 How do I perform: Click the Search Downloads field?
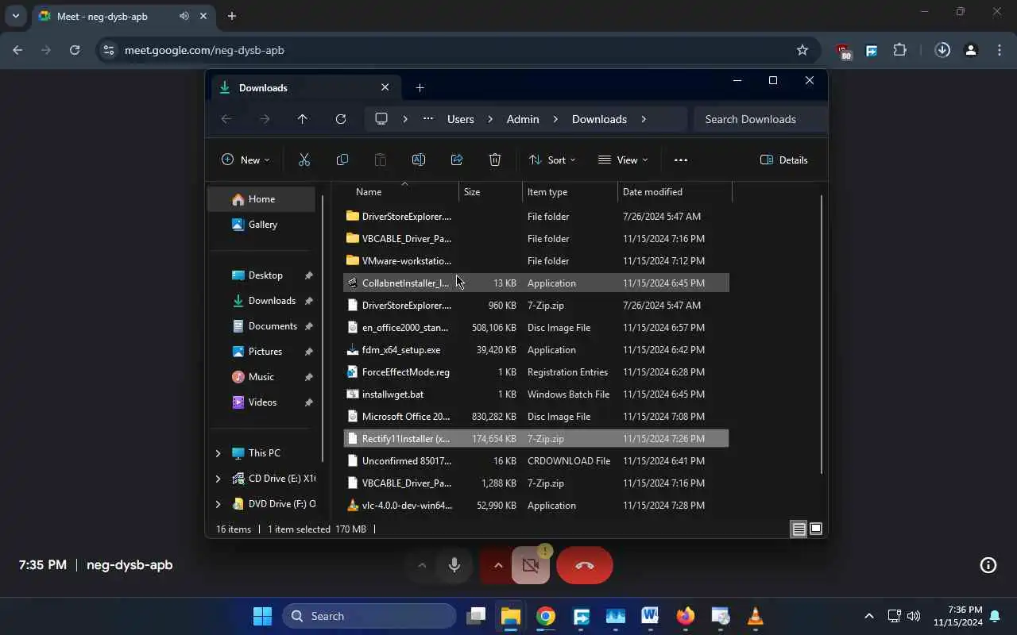(760, 119)
